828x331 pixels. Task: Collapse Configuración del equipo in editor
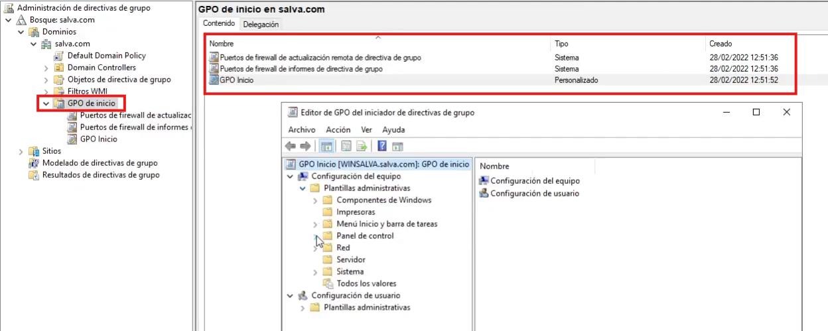point(290,176)
